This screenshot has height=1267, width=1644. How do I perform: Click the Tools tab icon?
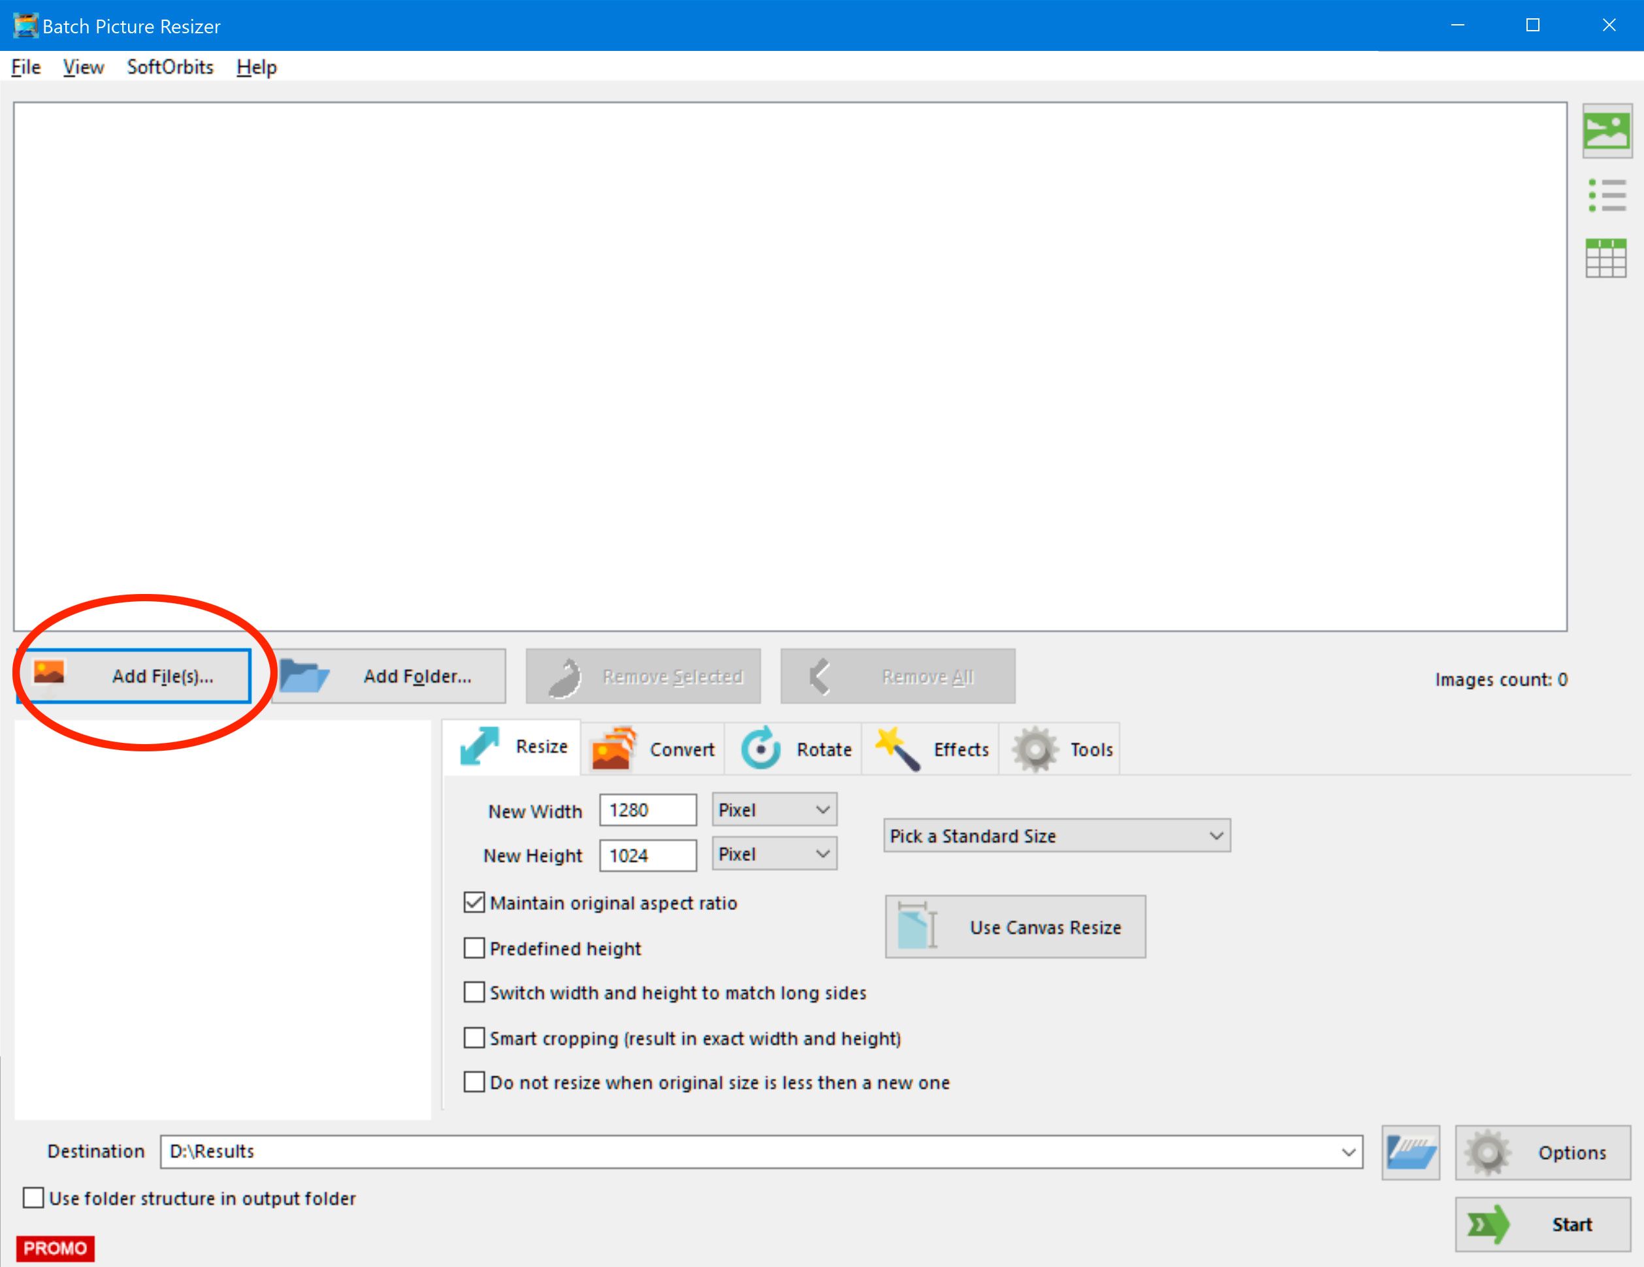(1036, 748)
